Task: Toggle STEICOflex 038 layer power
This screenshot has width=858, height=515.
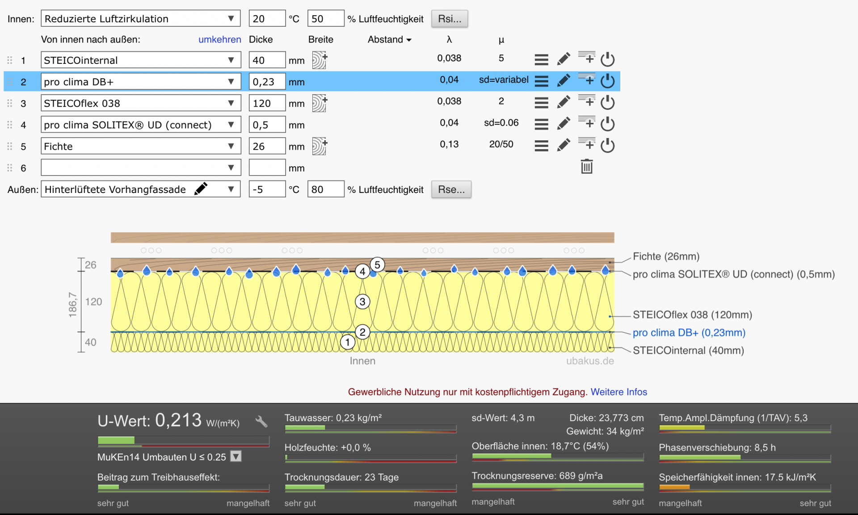Action: tap(607, 102)
